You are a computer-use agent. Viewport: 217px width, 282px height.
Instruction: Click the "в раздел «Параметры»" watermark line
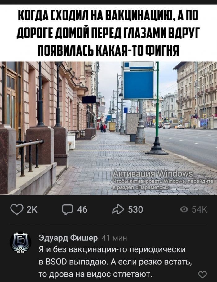tap(141, 188)
